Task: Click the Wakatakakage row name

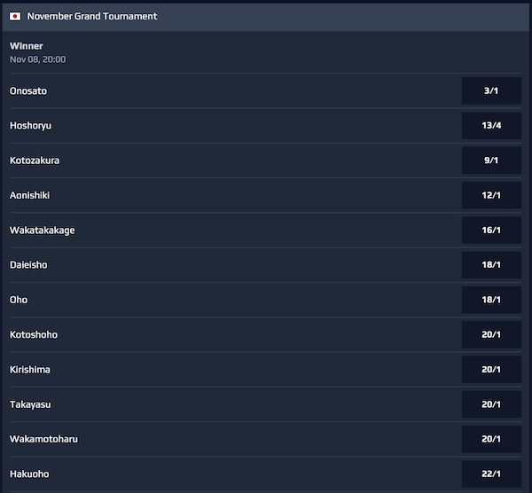Action: tap(42, 231)
